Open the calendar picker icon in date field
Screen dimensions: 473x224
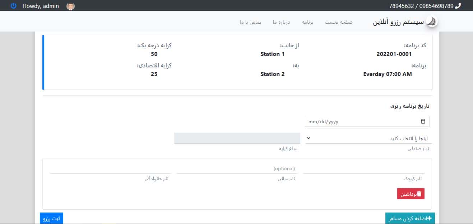pos(423,121)
